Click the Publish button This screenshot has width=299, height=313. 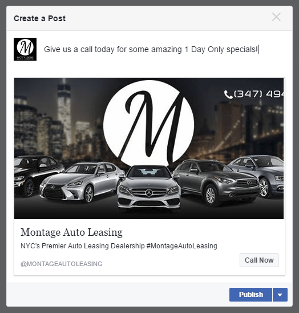[x=250, y=295]
